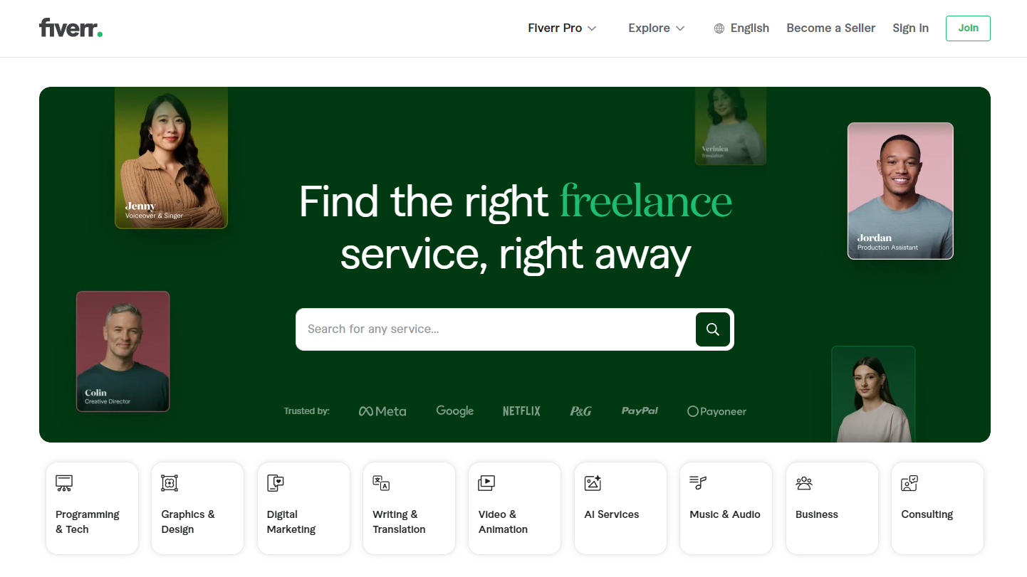
Task: Choose the Writing & Translation icon
Action: pos(381,484)
